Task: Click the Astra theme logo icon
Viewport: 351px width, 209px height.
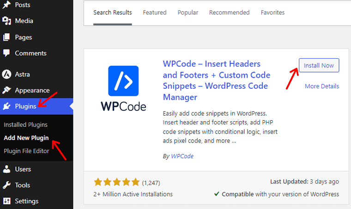Action: (x=7, y=74)
